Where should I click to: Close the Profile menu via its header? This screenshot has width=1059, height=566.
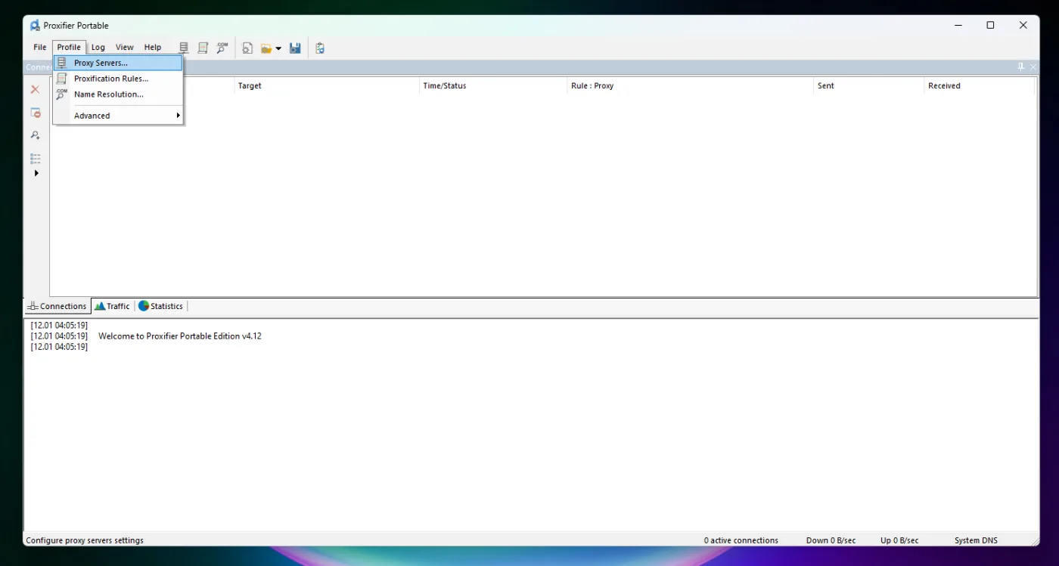[x=69, y=48]
